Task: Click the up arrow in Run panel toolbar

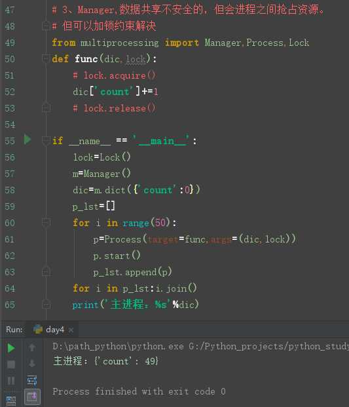Action: coord(32,347)
